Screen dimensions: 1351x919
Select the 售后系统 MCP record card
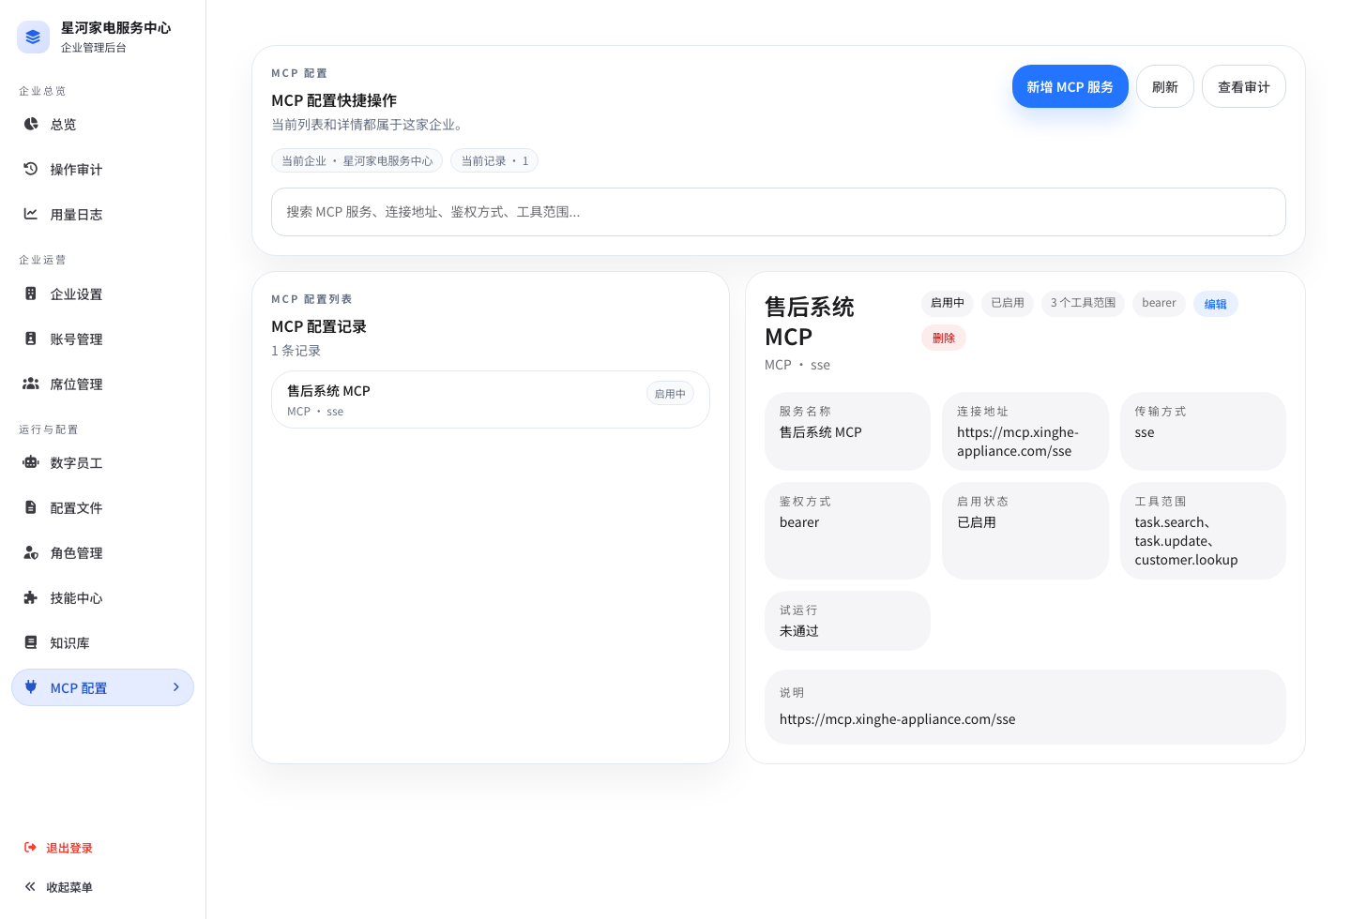pos(490,399)
